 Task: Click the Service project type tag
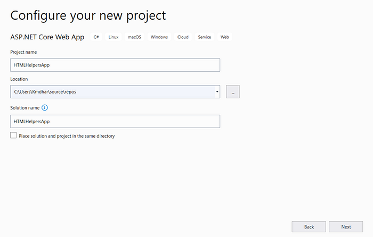(205, 37)
